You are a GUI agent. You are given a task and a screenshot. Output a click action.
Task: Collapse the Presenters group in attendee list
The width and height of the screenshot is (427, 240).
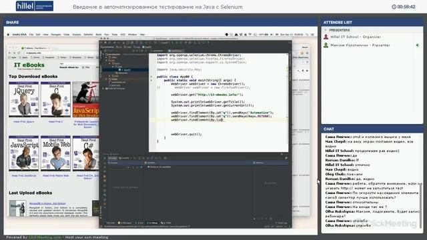click(x=326, y=30)
